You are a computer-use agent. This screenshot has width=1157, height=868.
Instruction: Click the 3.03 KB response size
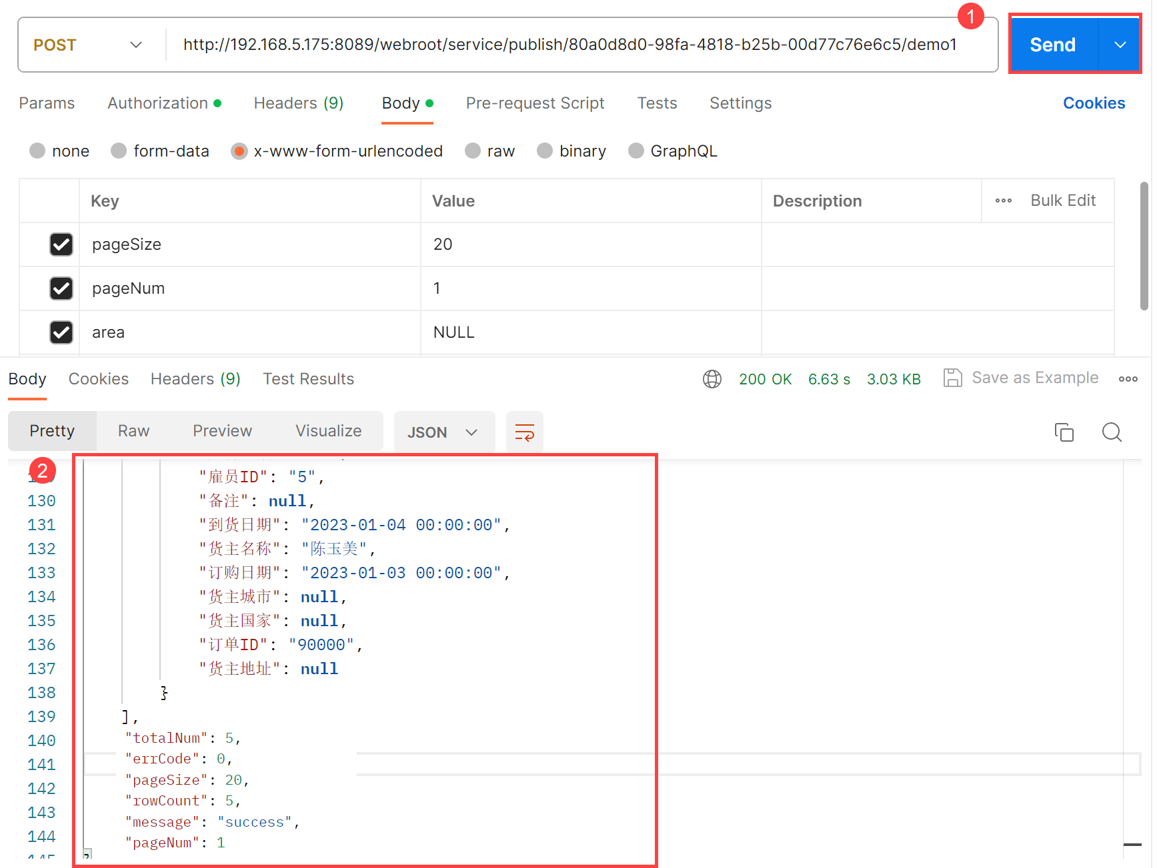pyautogui.click(x=894, y=379)
